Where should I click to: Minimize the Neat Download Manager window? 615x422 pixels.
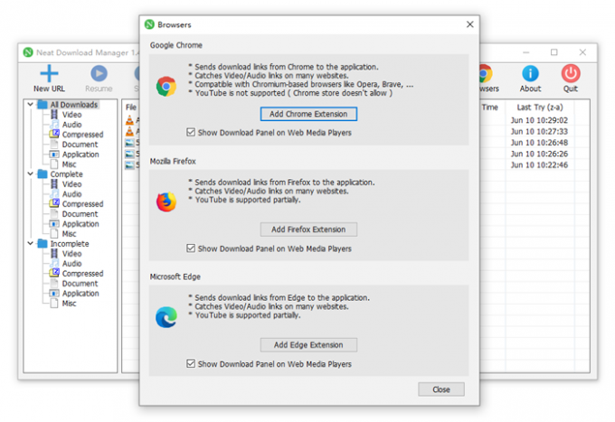[x=526, y=52]
